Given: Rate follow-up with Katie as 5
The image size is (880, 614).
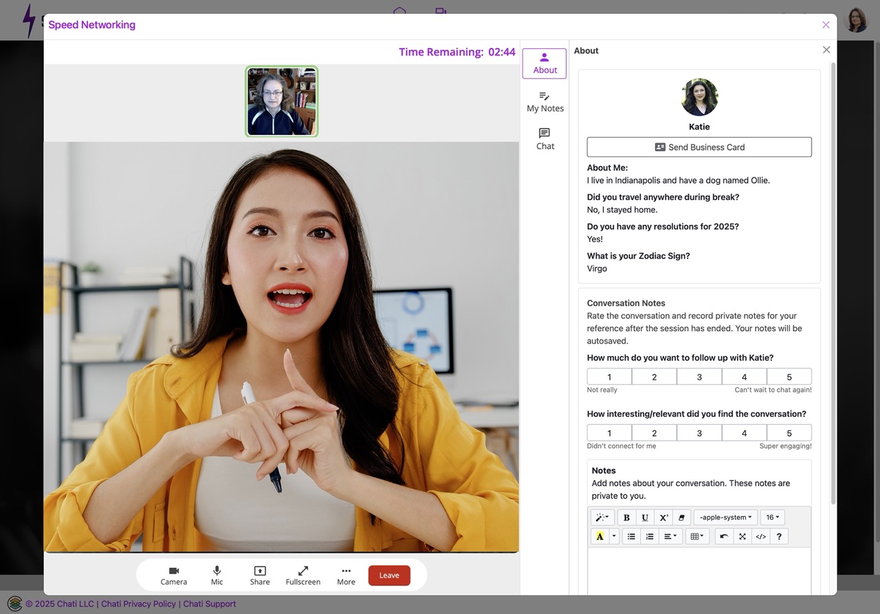Looking at the screenshot, I should tap(789, 377).
